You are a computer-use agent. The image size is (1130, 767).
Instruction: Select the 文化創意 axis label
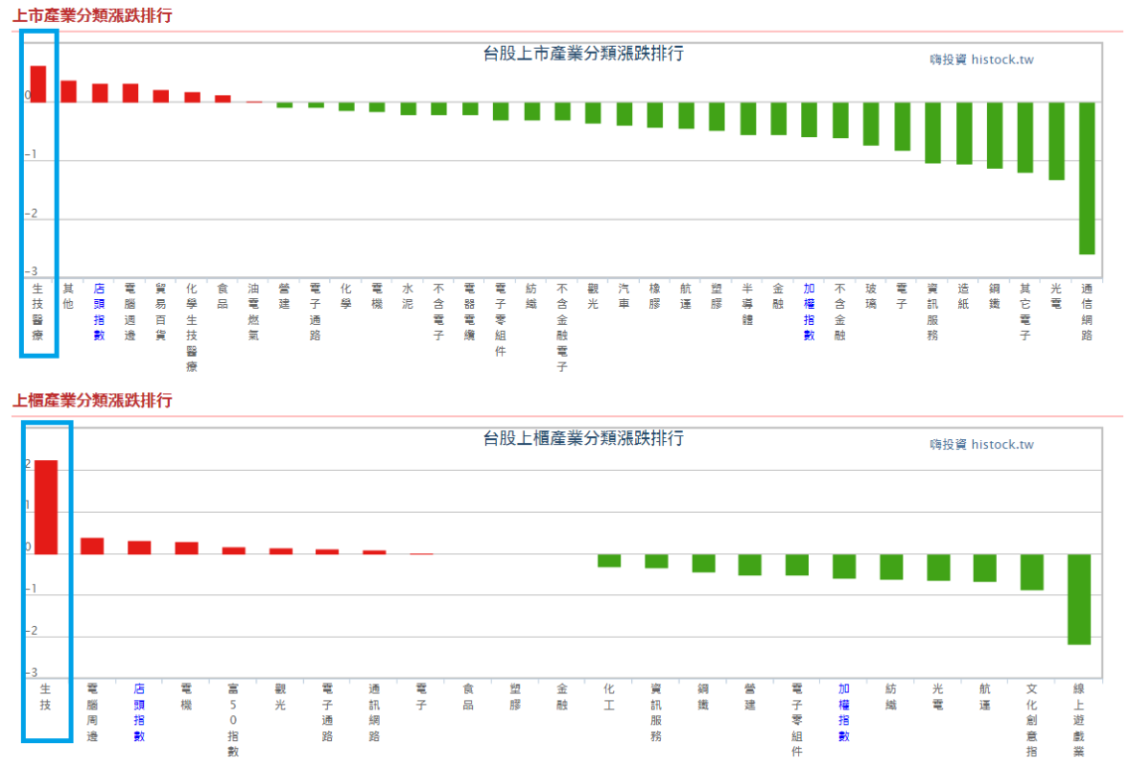pyautogui.click(x=1031, y=719)
